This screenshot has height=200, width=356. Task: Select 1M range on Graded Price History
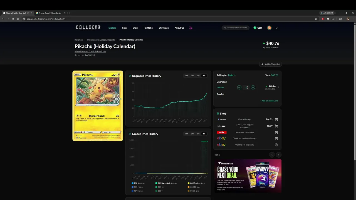(186, 134)
